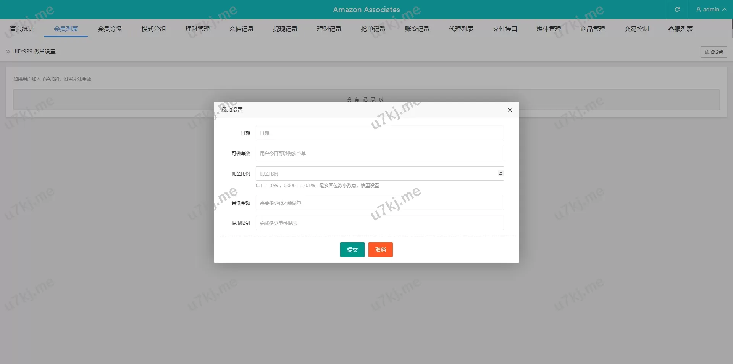
Task: Click the 添加设置 button at top right
Action: 714,52
